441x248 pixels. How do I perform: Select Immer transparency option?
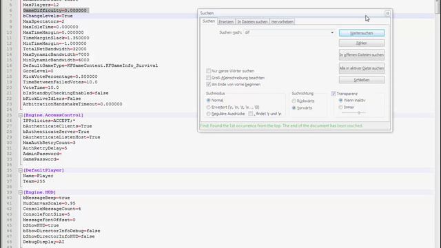[340, 107]
